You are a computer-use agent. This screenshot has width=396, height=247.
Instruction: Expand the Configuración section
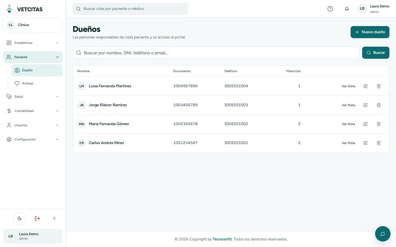(33, 139)
